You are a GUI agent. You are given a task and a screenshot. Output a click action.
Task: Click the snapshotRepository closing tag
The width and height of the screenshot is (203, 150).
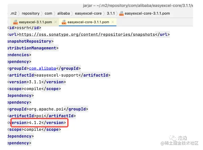point(31,41)
